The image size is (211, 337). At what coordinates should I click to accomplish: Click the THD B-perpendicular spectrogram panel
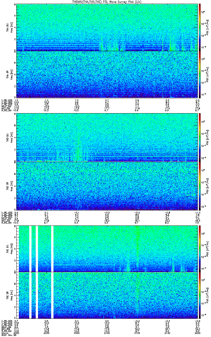(107, 137)
